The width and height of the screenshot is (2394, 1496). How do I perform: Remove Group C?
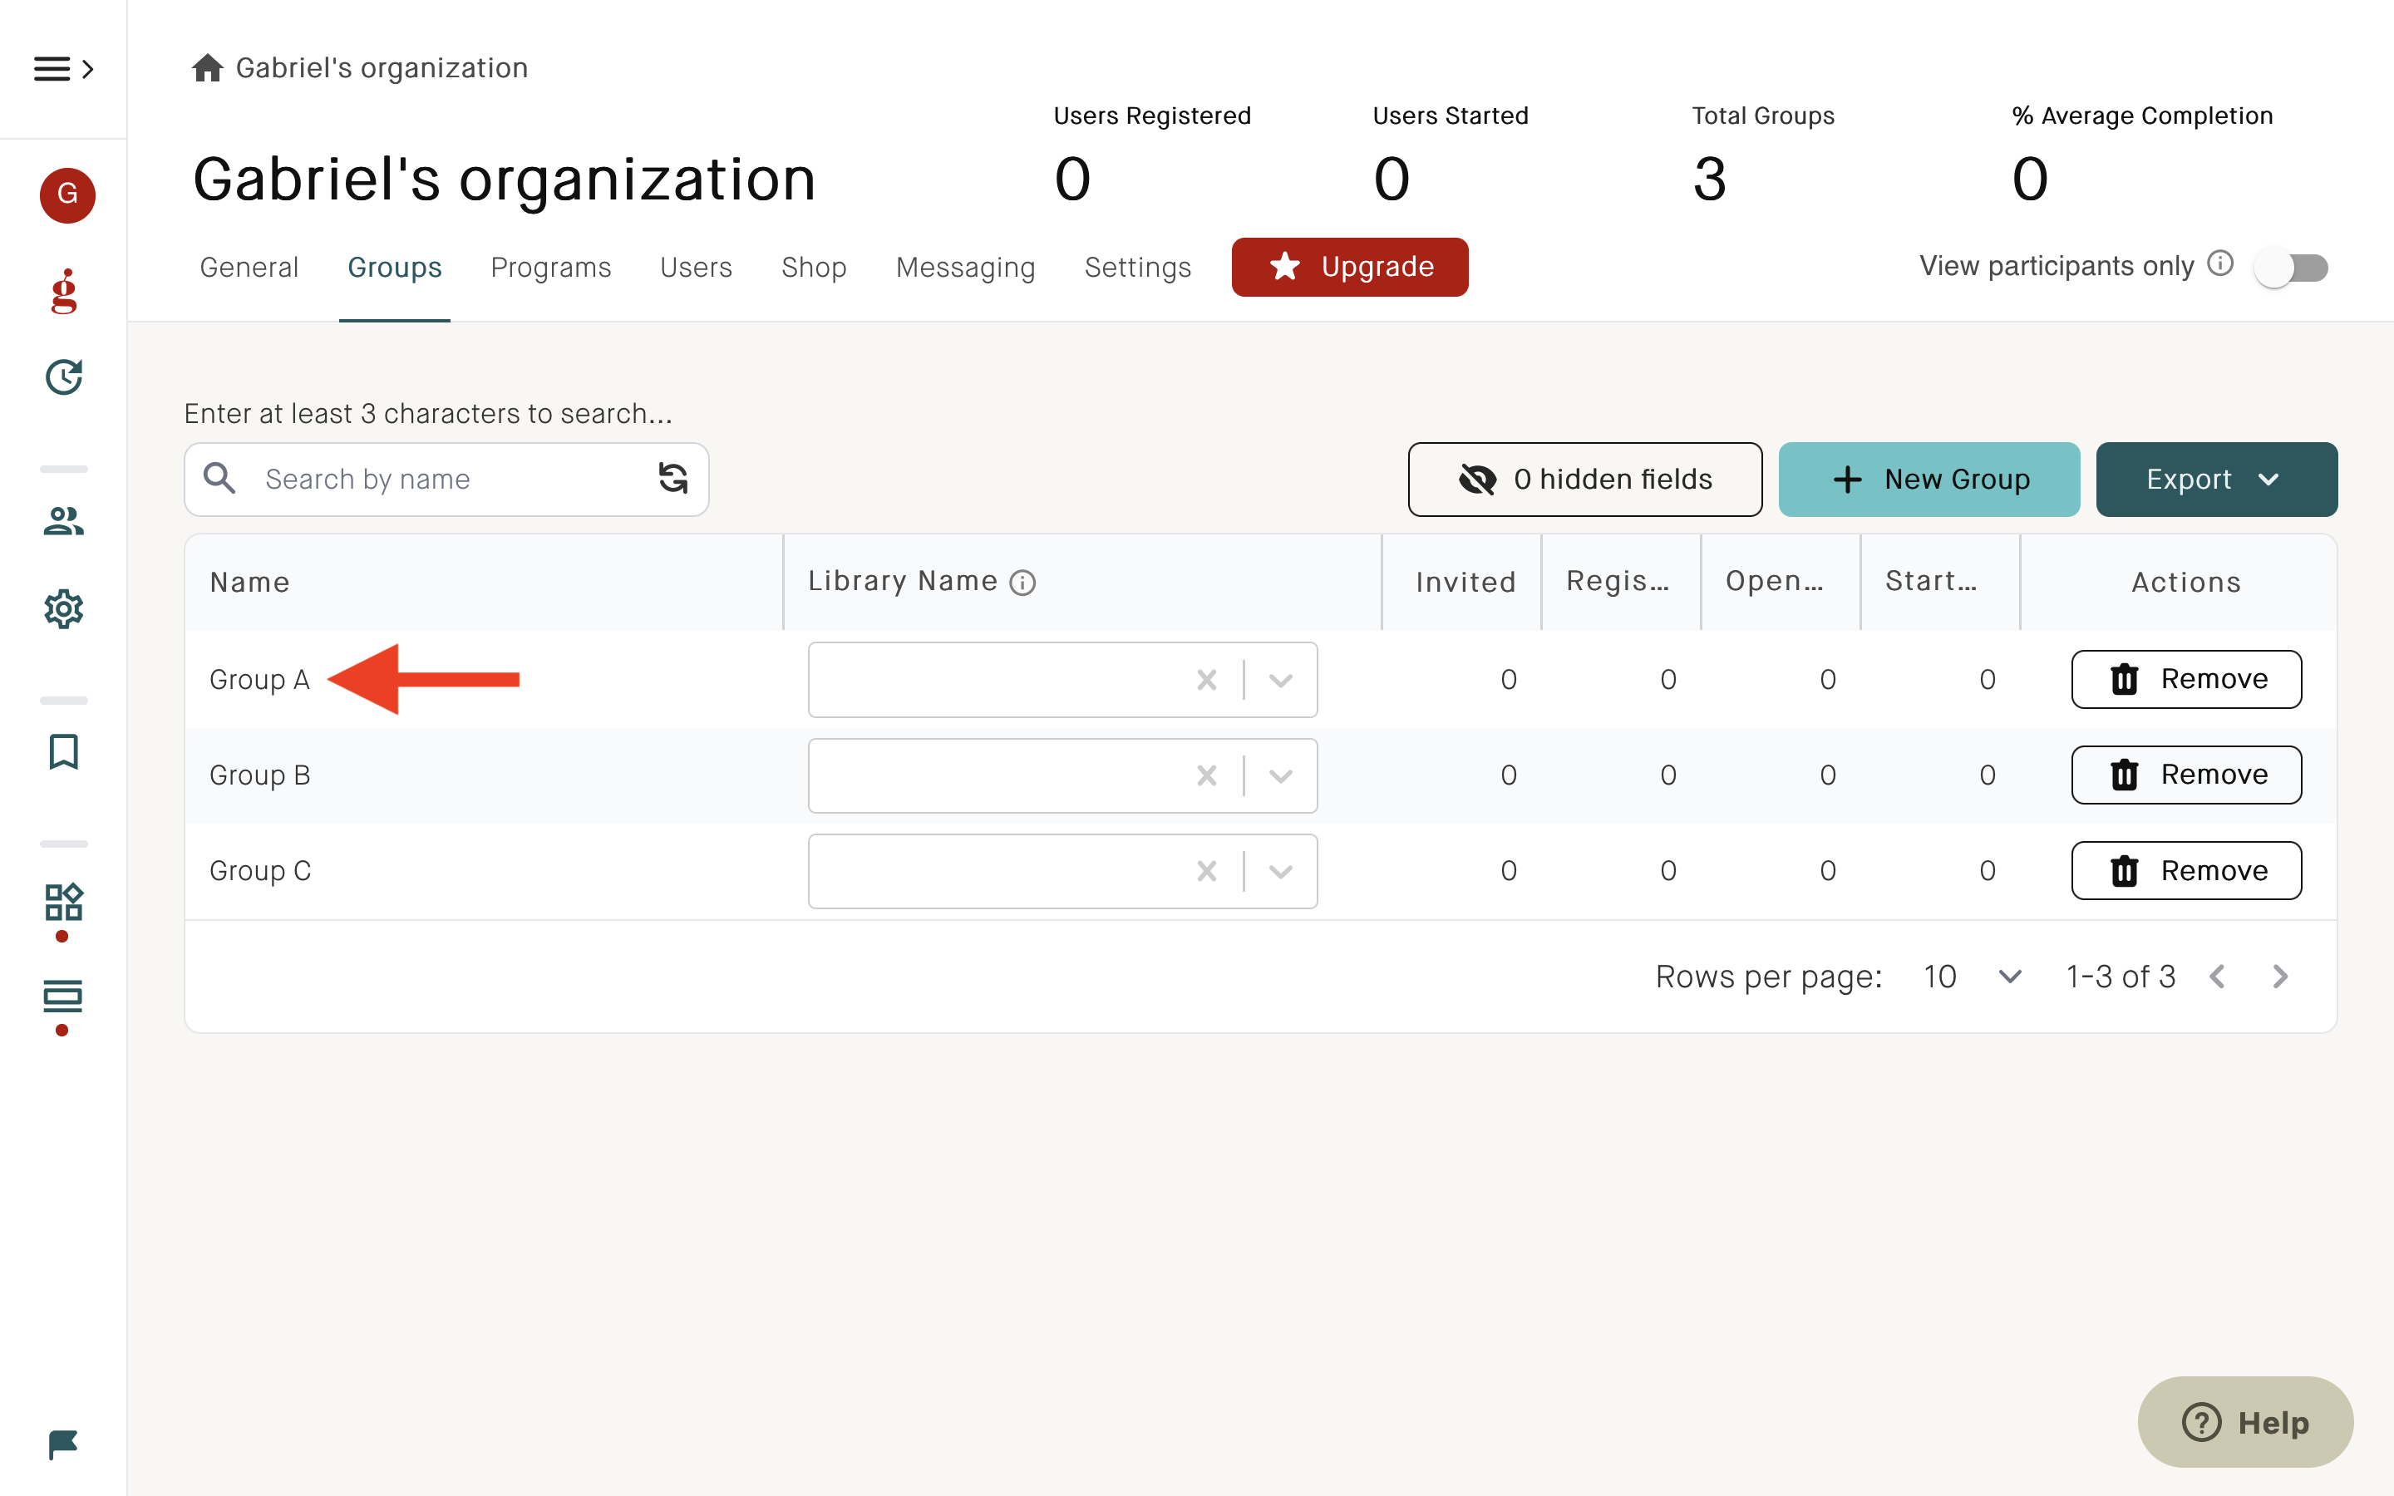coord(2186,872)
